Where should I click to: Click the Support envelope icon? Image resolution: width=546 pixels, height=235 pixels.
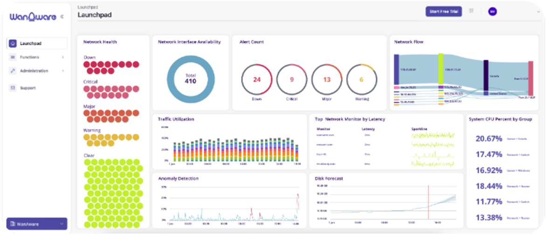pos(13,88)
